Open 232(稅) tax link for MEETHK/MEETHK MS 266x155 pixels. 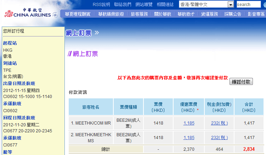pyautogui.click(x=220, y=138)
